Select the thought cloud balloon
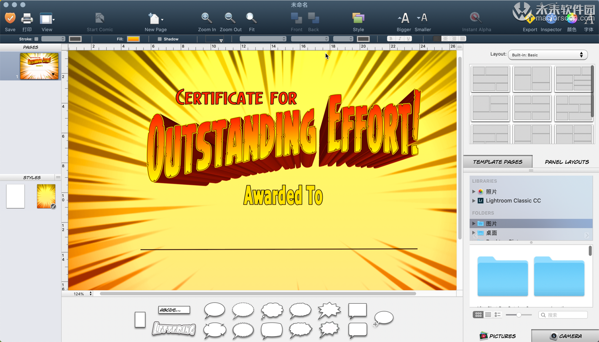This screenshot has height=342, width=599. tap(272, 310)
